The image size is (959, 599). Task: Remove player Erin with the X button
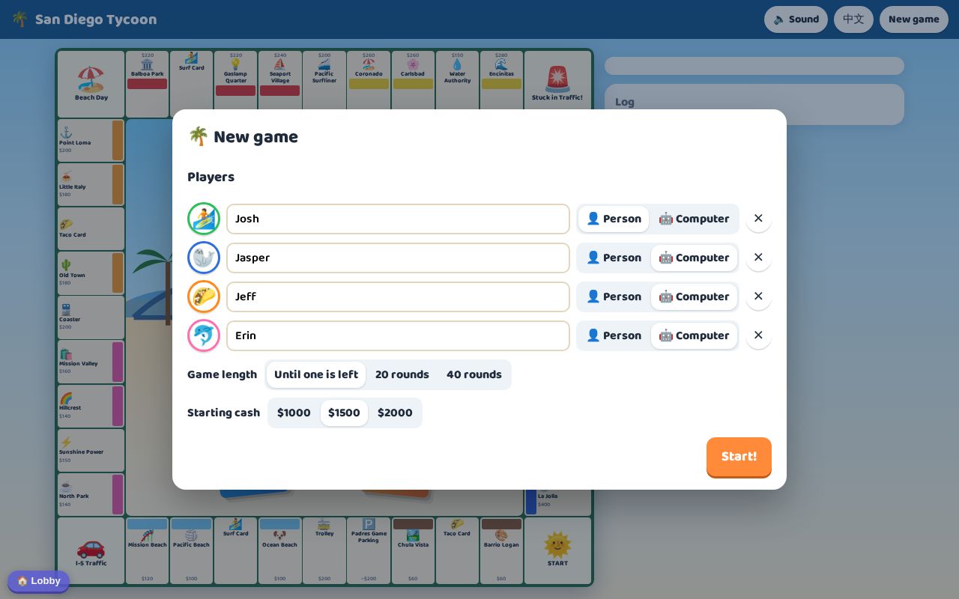pos(758,335)
